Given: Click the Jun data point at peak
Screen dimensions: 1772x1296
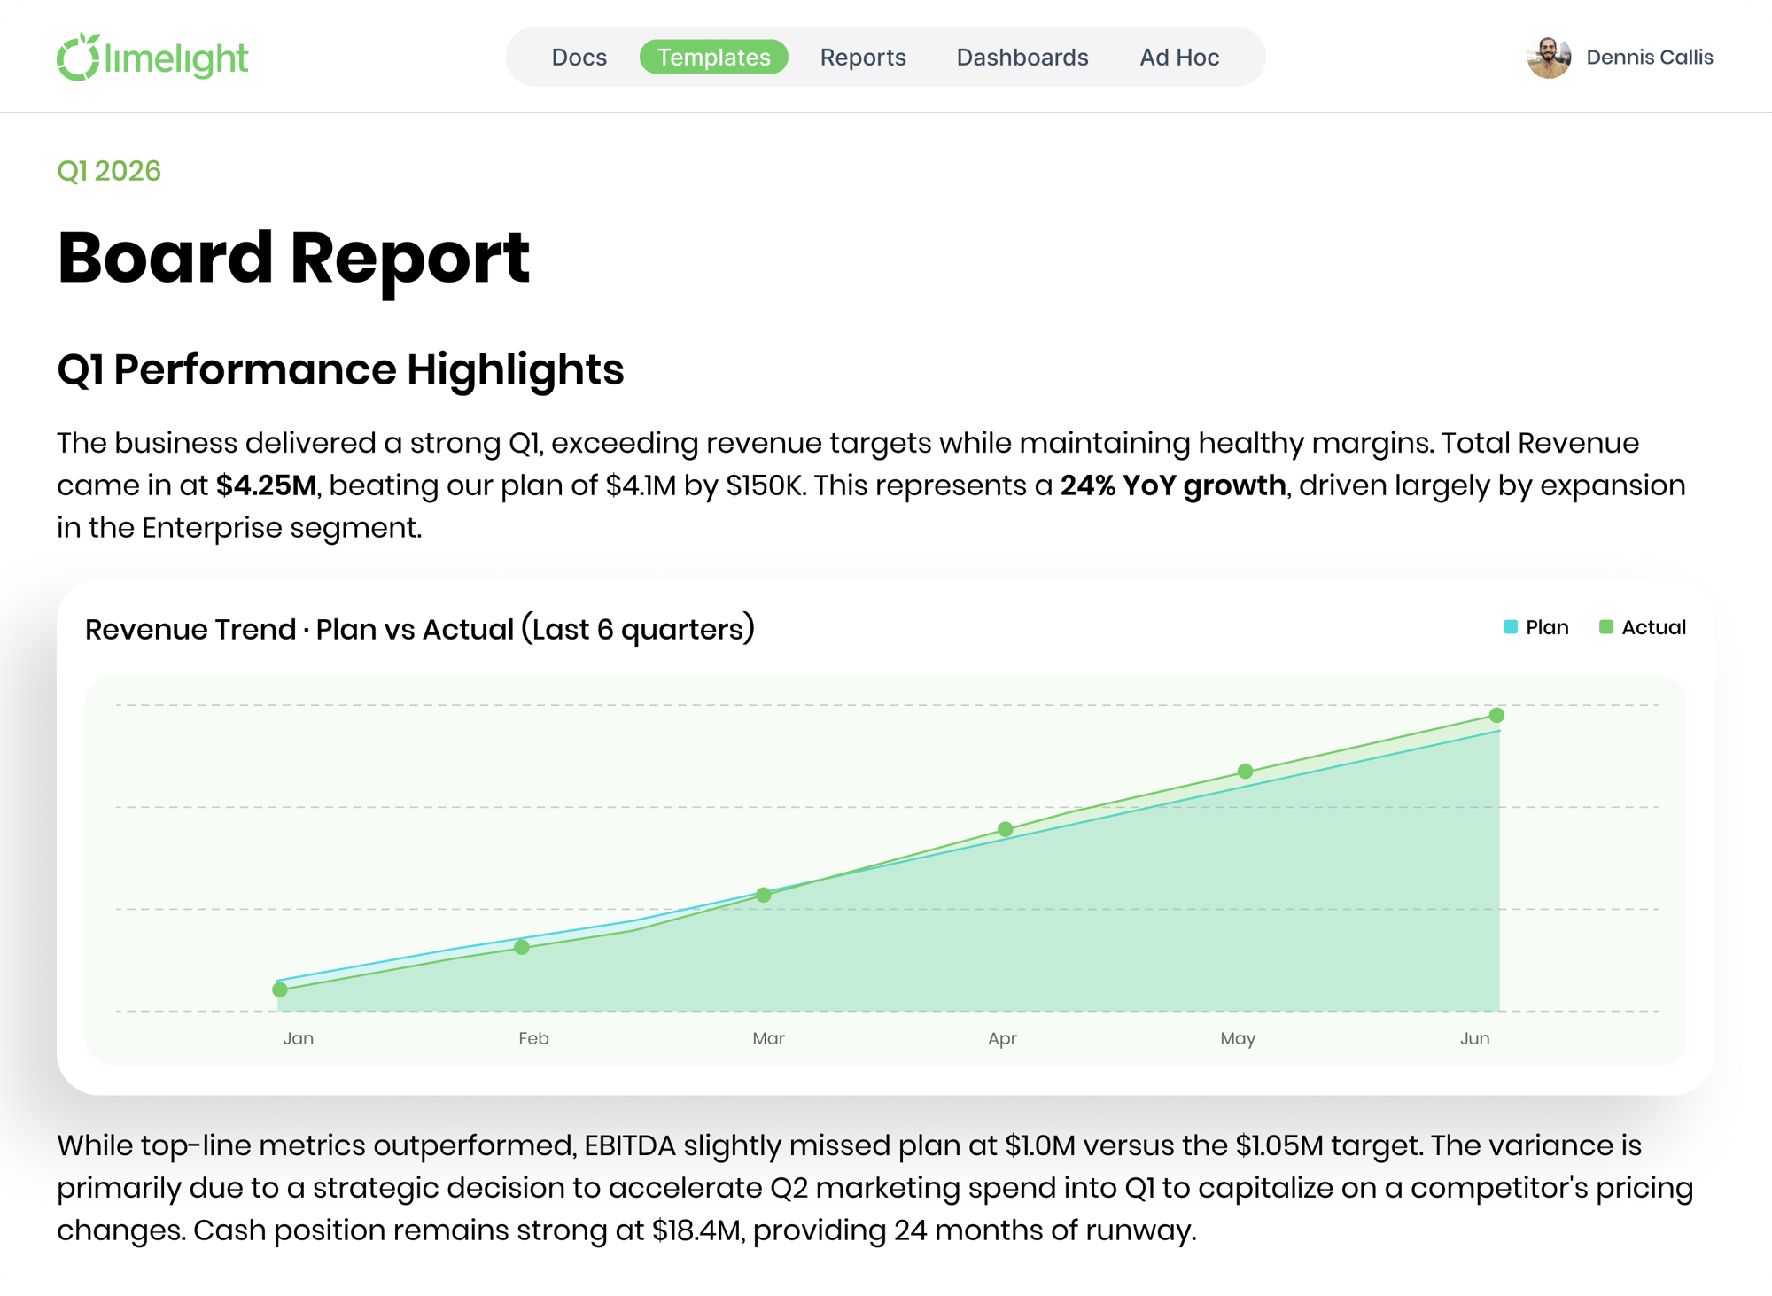Looking at the screenshot, I should click(x=1496, y=715).
